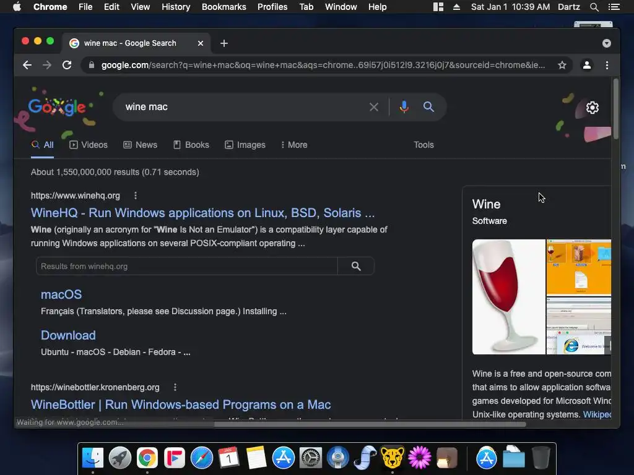
Task: Open Chrome from the dock
Action: [147, 458]
